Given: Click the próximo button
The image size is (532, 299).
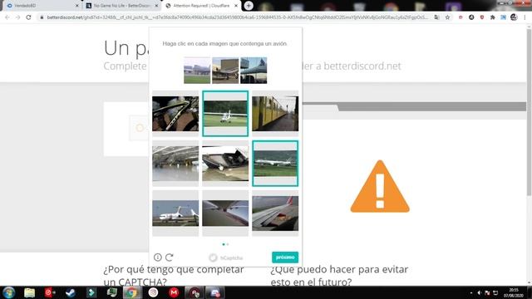Looking at the screenshot, I should (x=285, y=257).
